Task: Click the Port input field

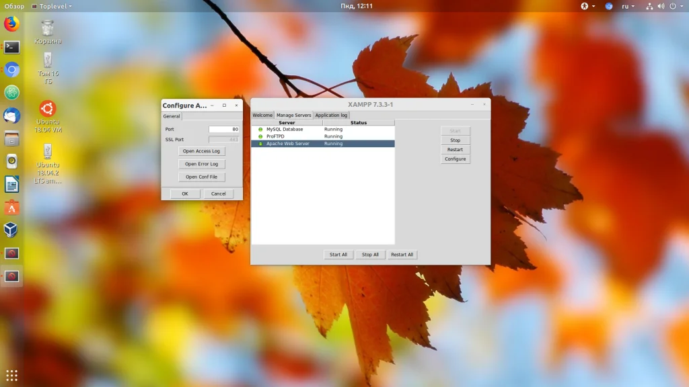Action: pos(223,129)
